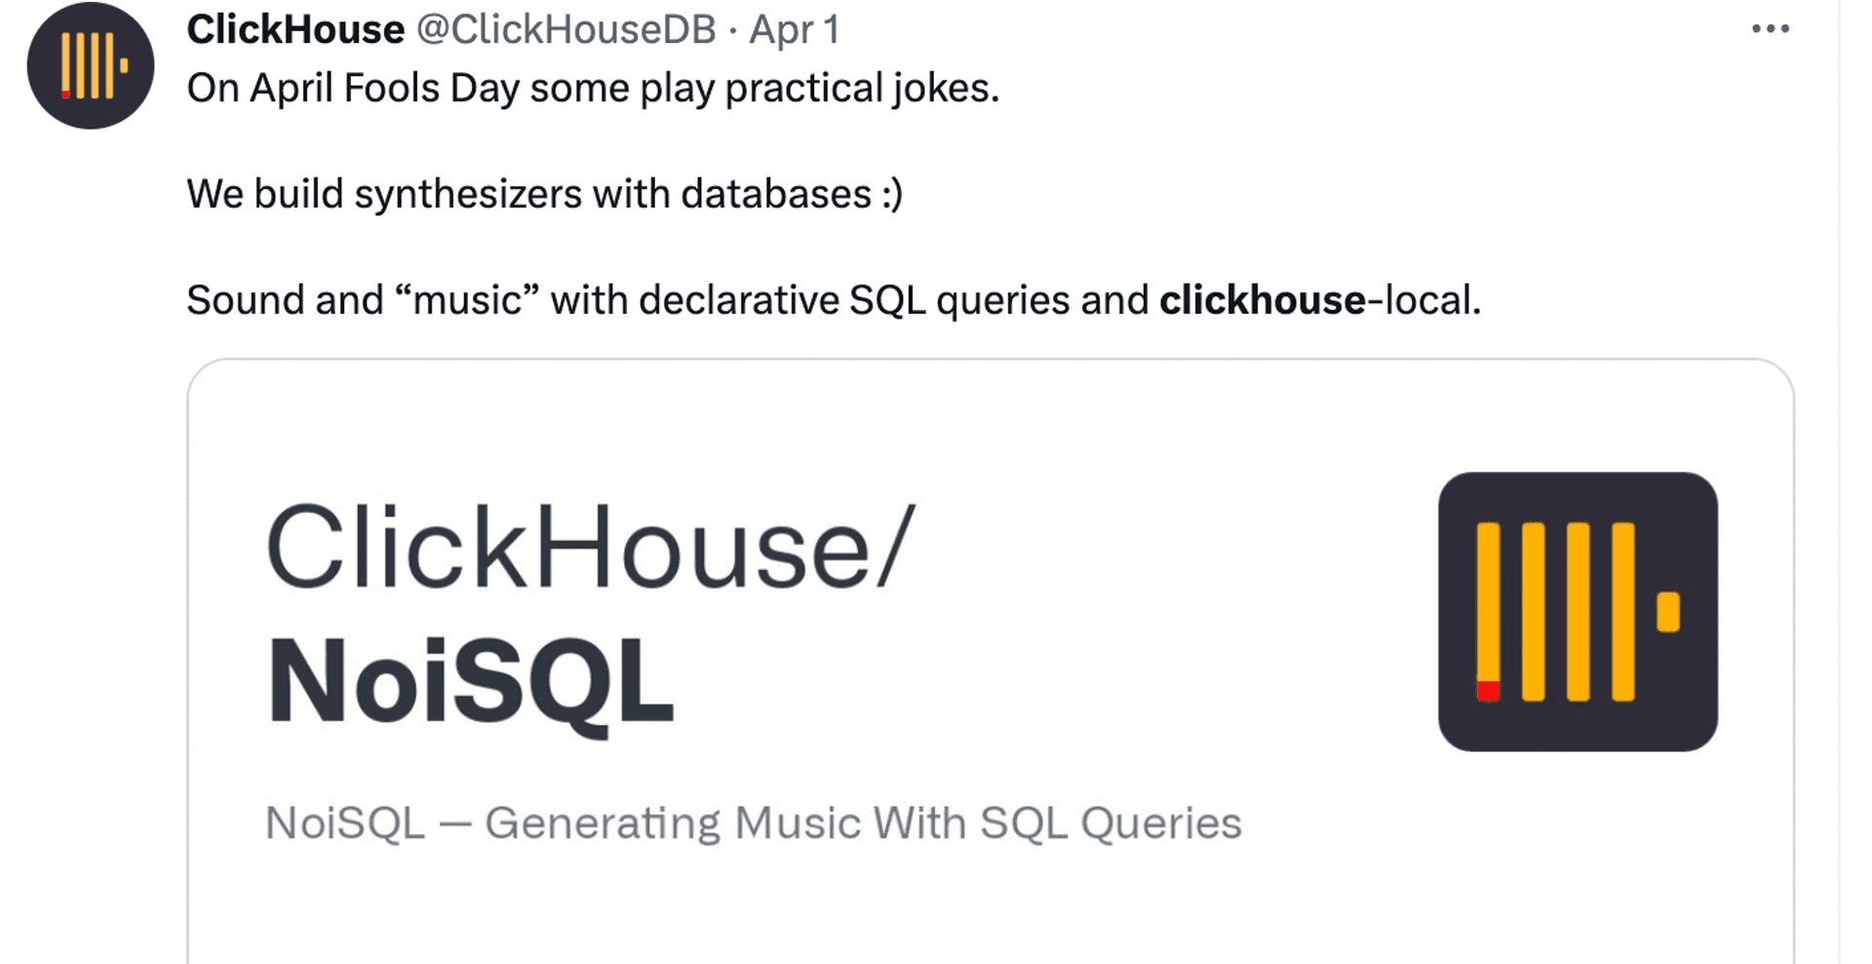Click the "practical jokes" phrase in the tweet
The height and width of the screenshot is (964, 1872).
tap(862, 89)
